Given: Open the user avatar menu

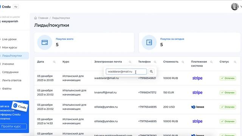Looking at the screenshot, I should pos(235,7).
